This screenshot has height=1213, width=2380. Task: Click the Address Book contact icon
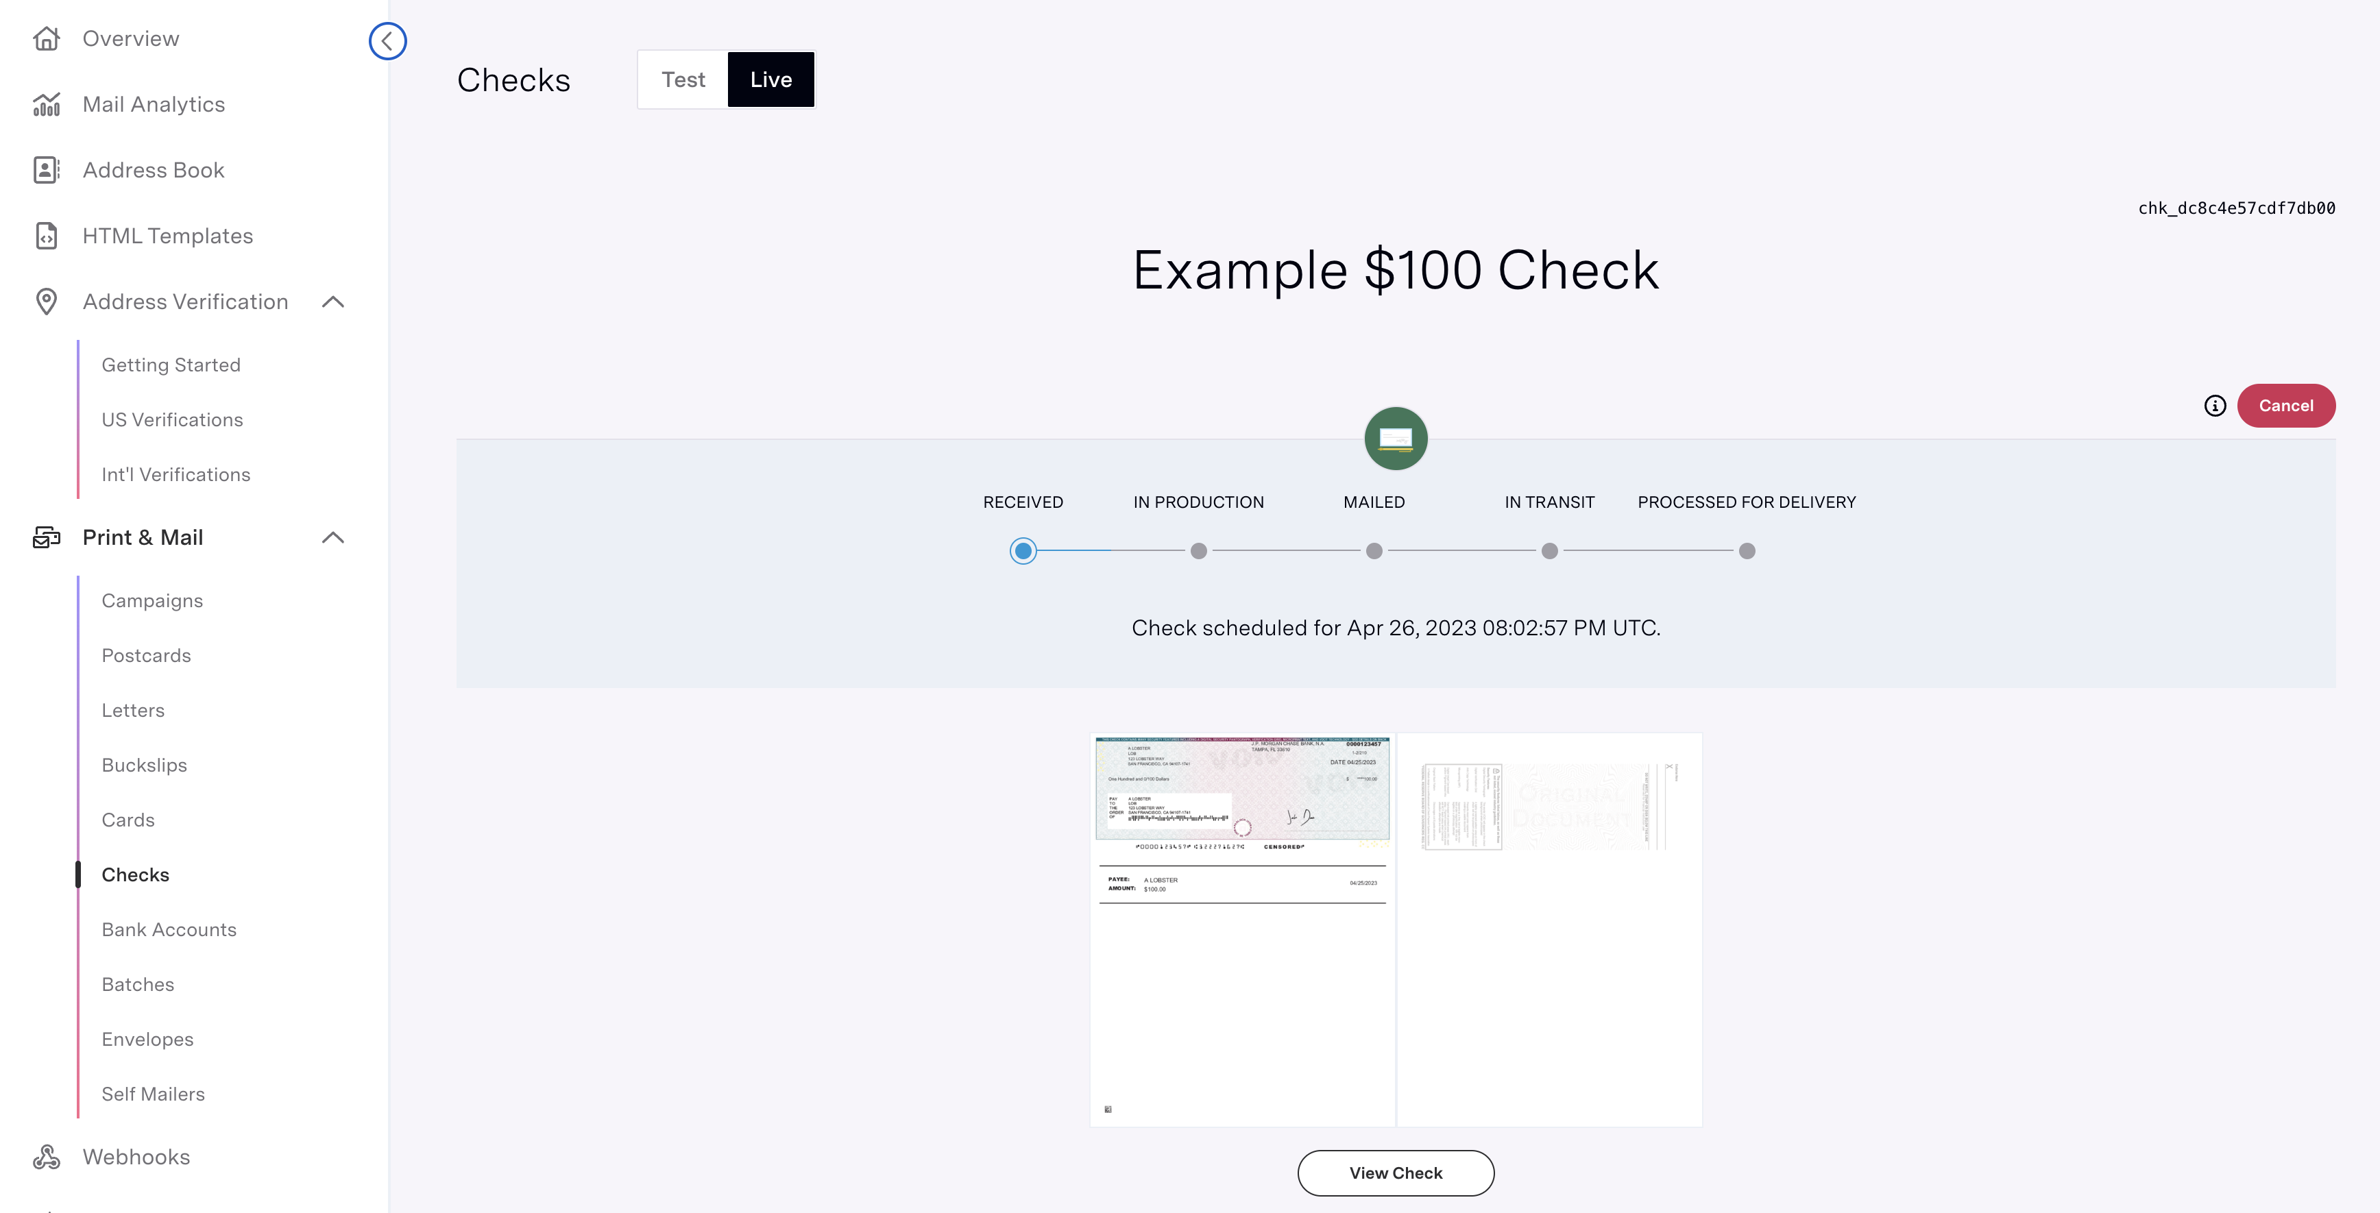pos(46,170)
